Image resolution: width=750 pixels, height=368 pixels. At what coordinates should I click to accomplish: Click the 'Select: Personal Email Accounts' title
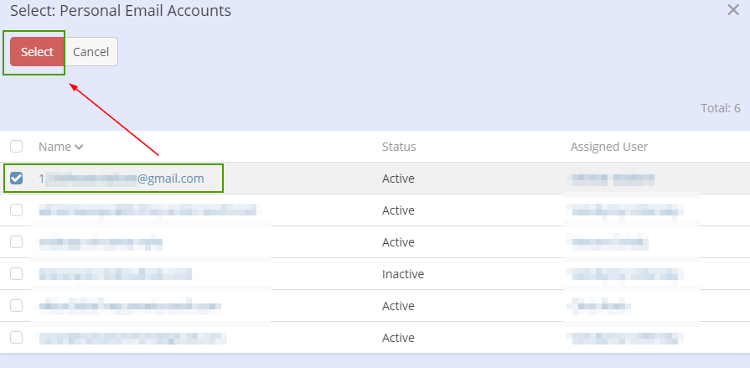point(121,11)
